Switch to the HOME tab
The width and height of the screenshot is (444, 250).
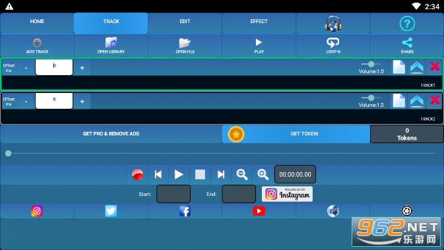point(37,23)
